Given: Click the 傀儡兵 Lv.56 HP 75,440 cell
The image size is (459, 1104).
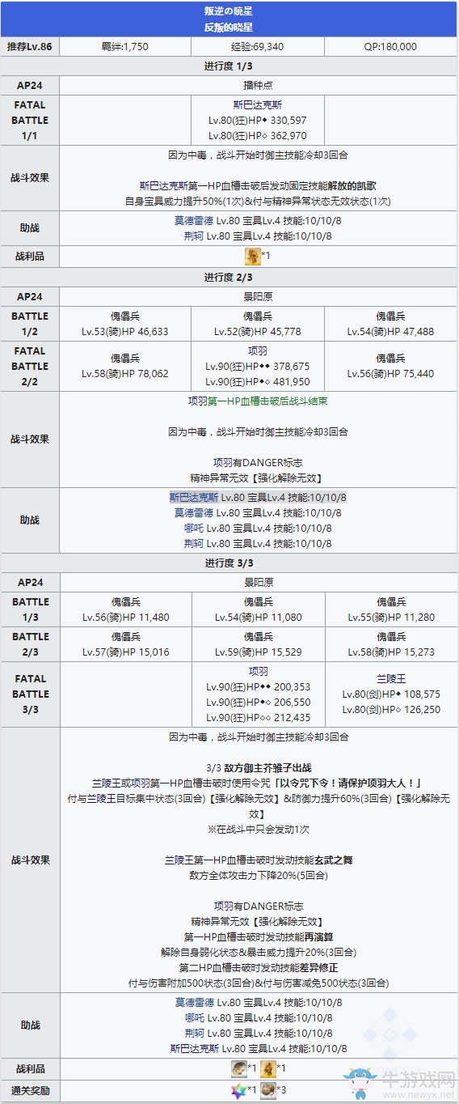Looking at the screenshot, I should [x=391, y=366].
